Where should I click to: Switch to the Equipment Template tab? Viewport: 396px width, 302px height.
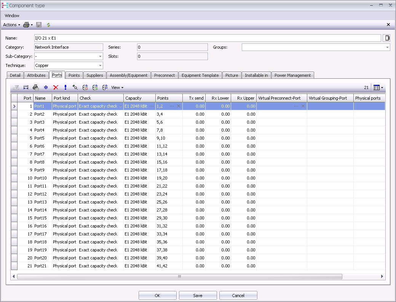click(200, 75)
